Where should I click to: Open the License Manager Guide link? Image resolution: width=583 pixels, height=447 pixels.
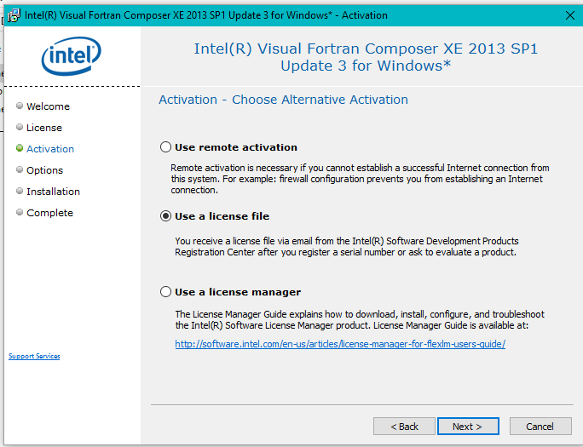click(340, 344)
